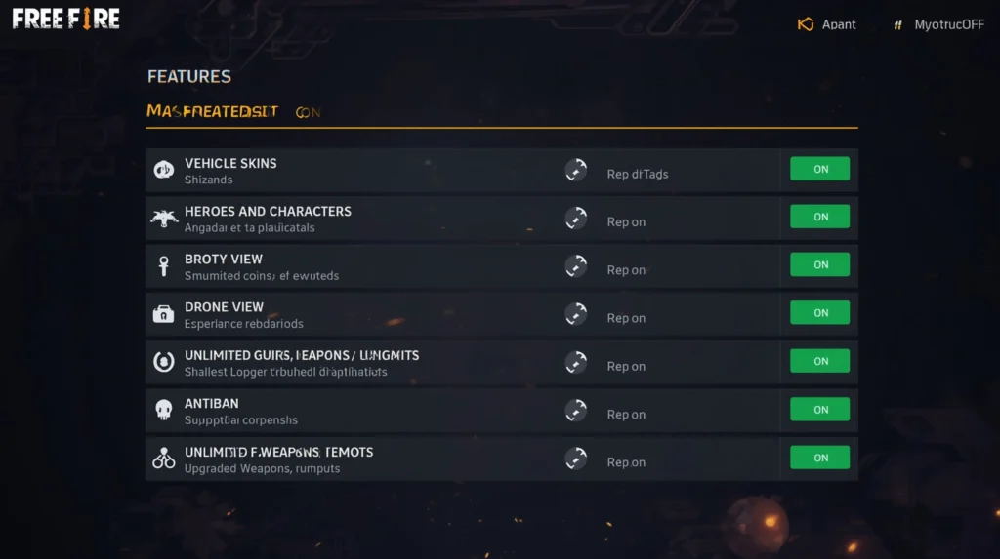Disable the Antiban ON toggle
Image resolution: width=1000 pixels, height=559 pixels.
819,410
